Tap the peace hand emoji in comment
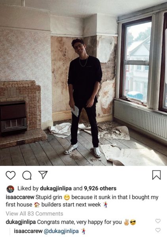 126,222
